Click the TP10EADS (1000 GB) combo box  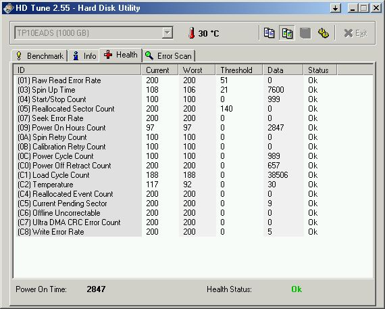94,32
